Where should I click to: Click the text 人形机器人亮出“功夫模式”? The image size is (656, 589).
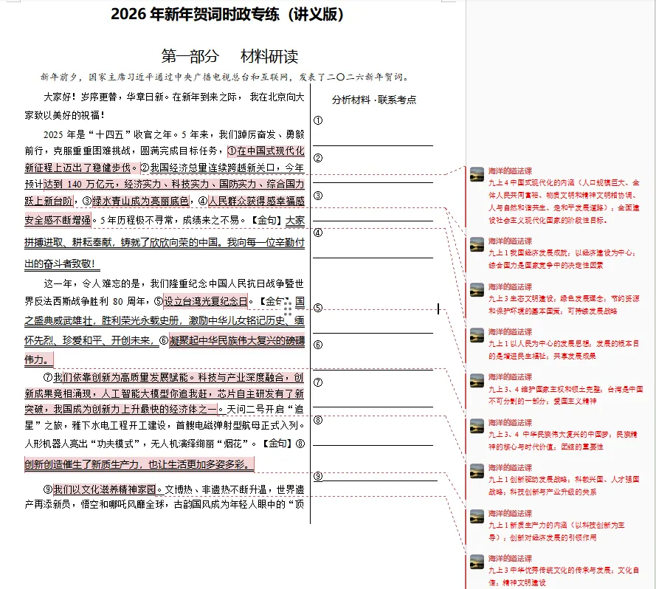[83, 444]
